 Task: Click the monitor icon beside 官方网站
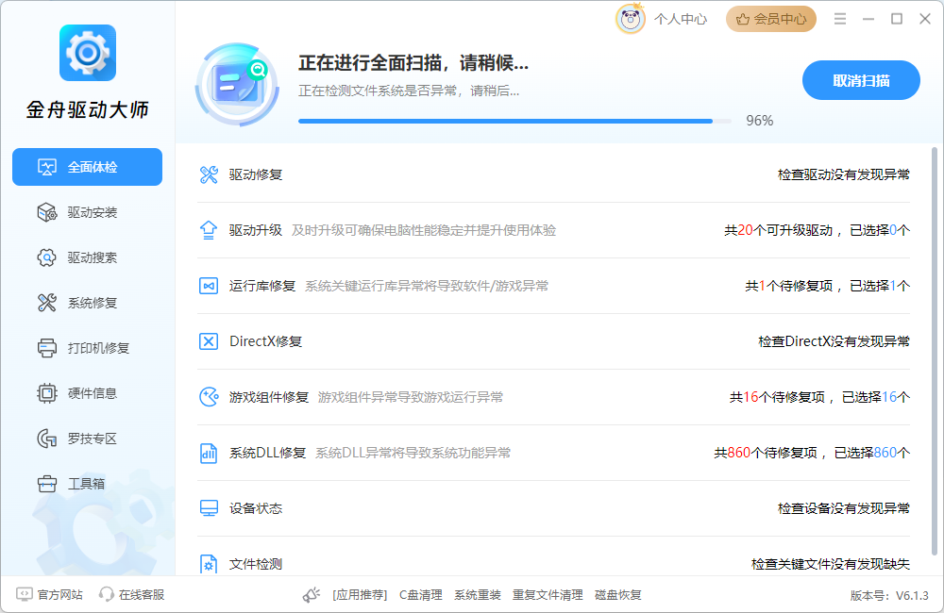coord(25,594)
